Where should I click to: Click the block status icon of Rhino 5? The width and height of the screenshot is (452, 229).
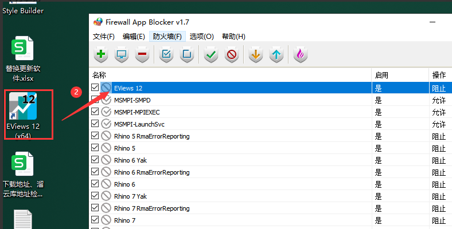pos(106,148)
